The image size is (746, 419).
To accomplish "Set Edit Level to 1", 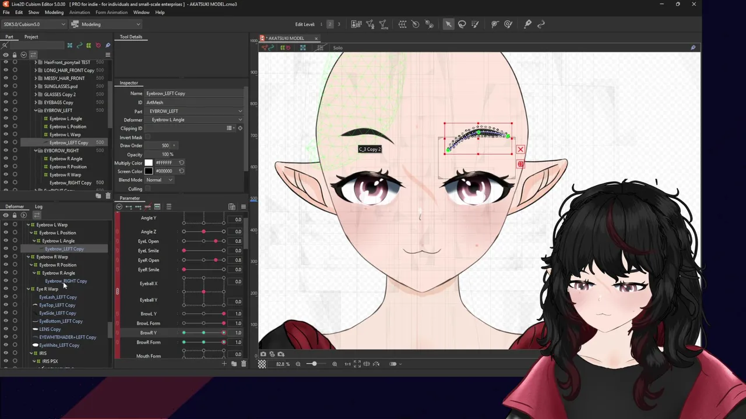I will point(321,24).
